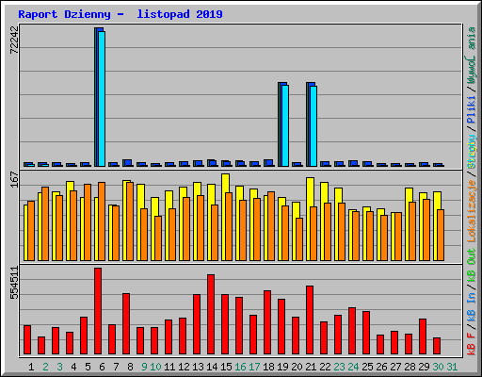Click the chart title Raport Dzienny listopad 2019
Screen dimensions: 482x377
120,14
